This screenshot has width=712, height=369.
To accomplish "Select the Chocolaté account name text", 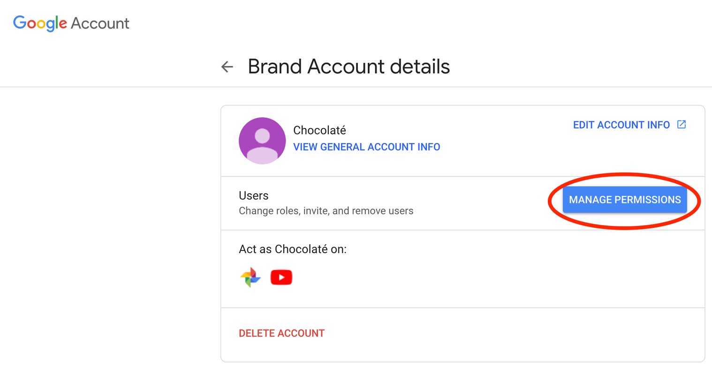I will (319, 130).
